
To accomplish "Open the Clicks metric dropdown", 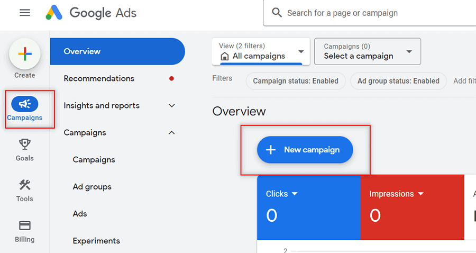I will [x=295, y=194].
